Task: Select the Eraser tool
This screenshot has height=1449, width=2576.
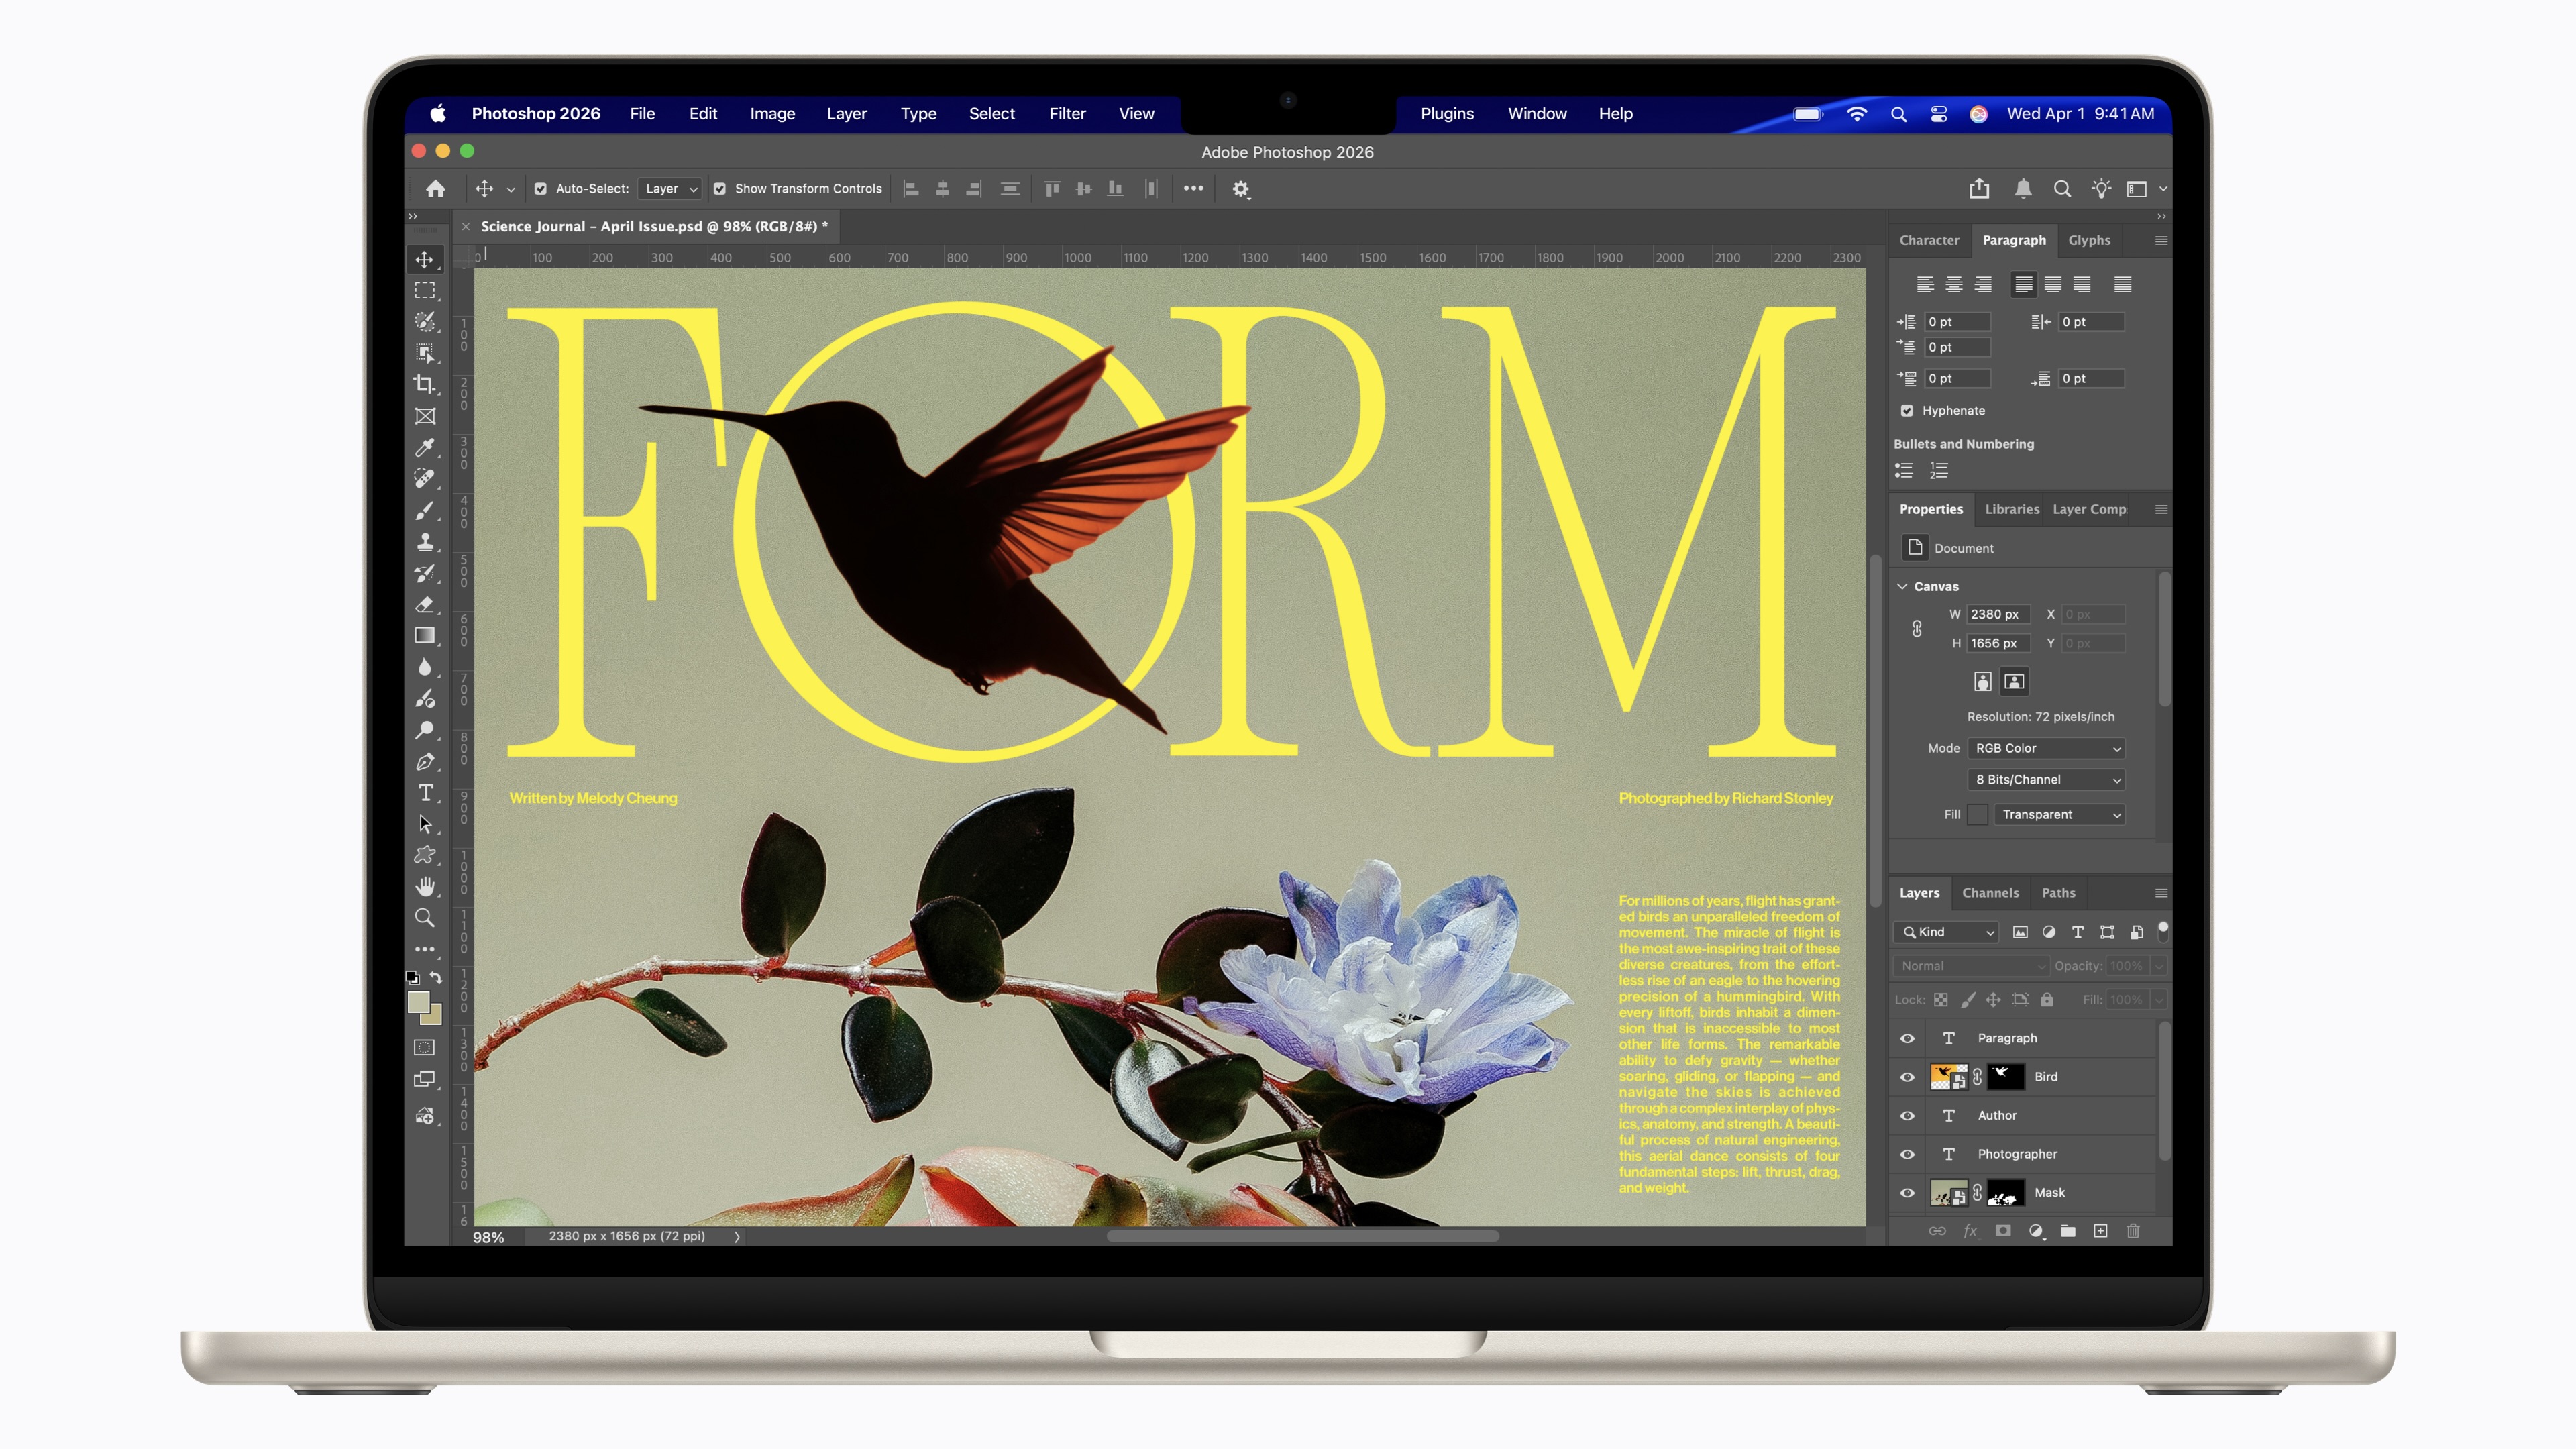Action: [x=424, y=604]
